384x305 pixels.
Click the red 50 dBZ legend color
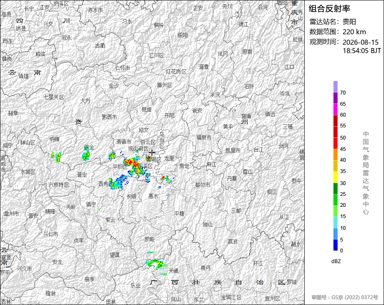pyautogui.click(x=336, y=132)
